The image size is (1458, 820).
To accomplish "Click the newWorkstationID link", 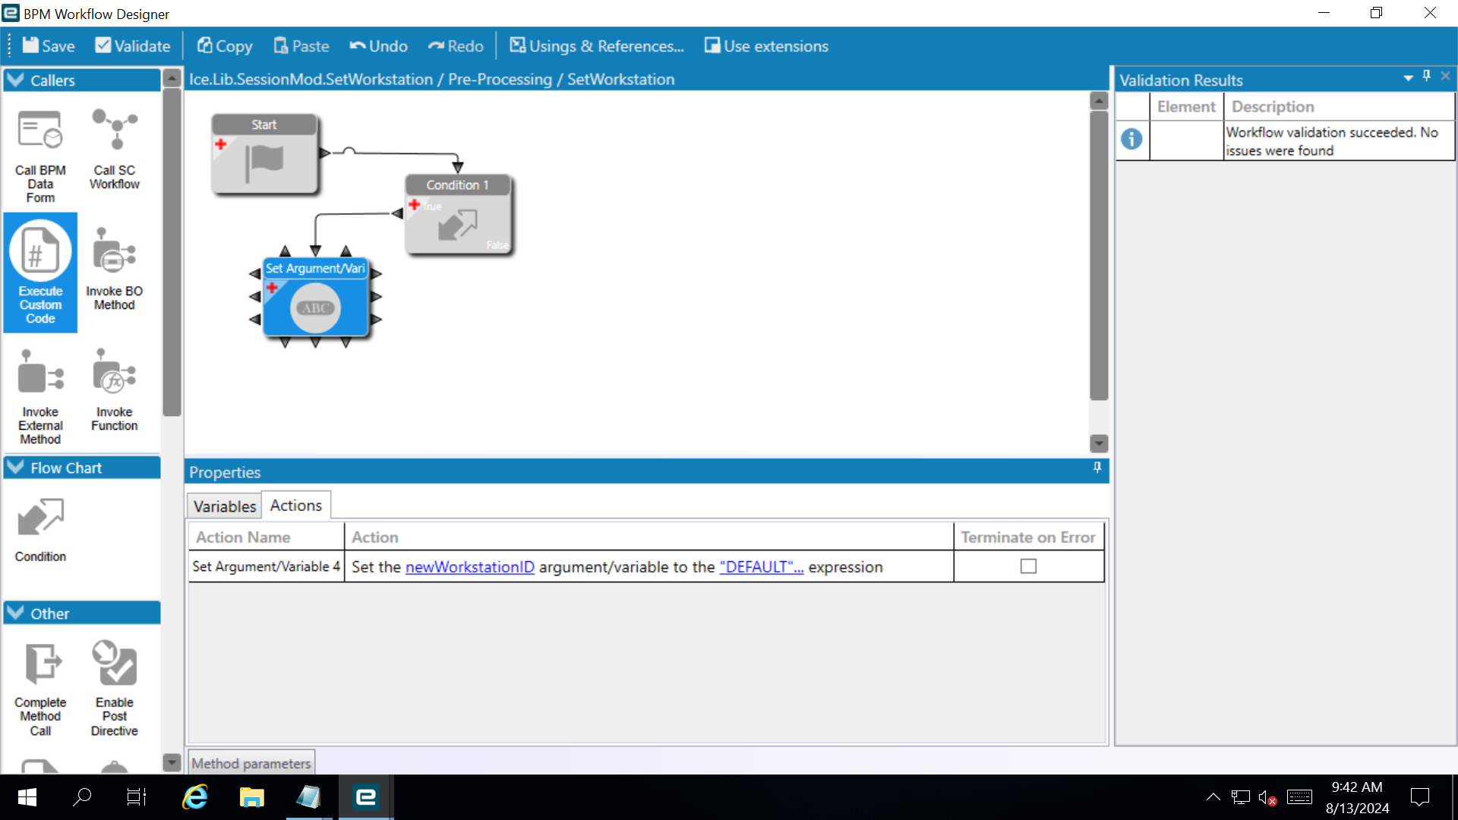I will (469, 567).
